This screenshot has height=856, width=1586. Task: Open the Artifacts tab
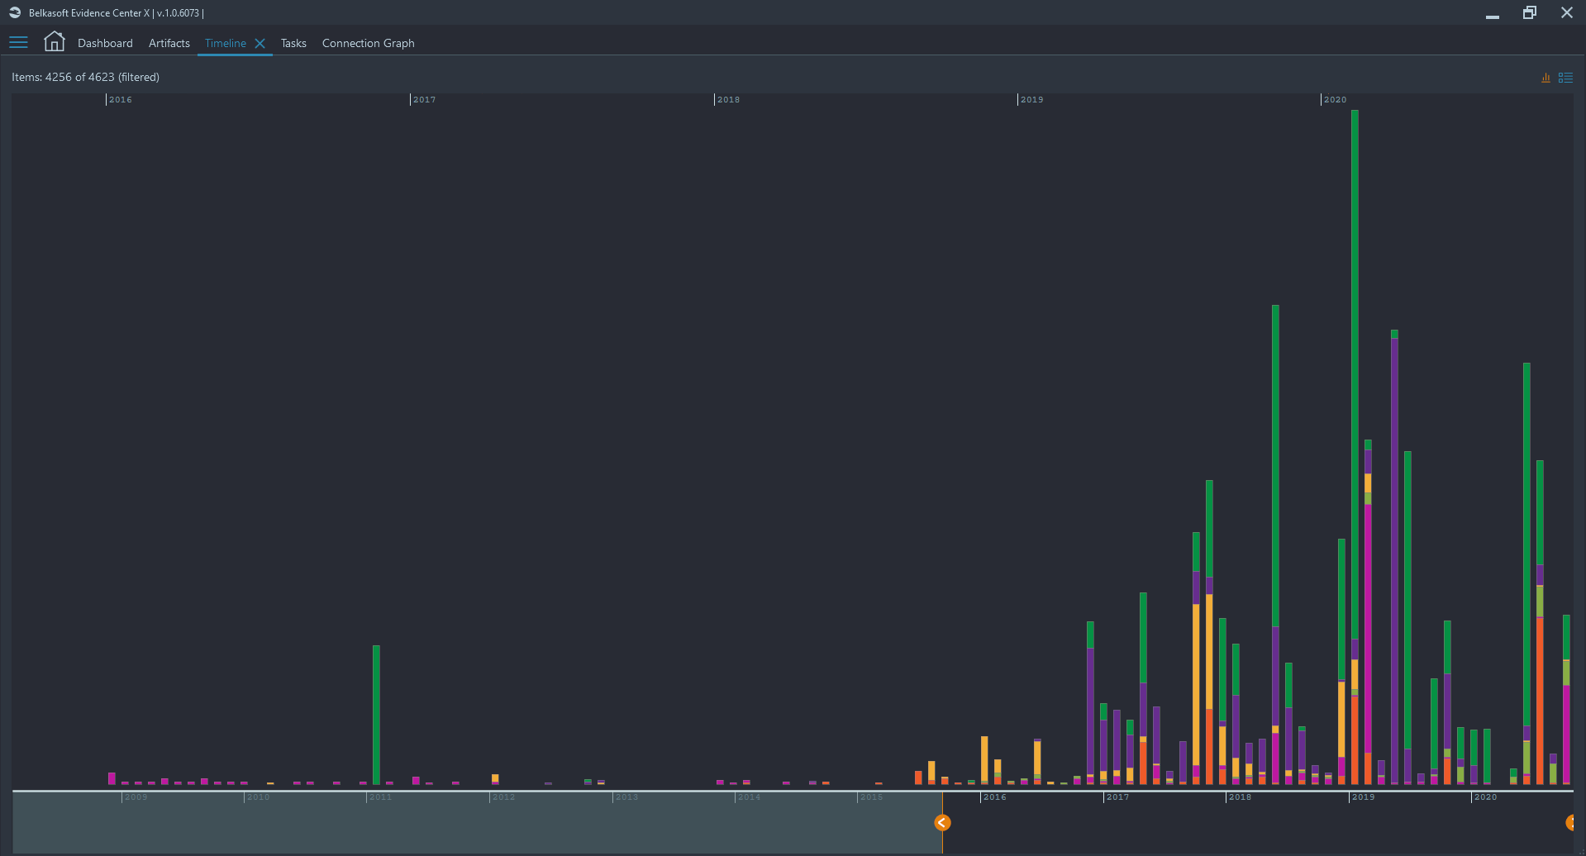[169, 43]
